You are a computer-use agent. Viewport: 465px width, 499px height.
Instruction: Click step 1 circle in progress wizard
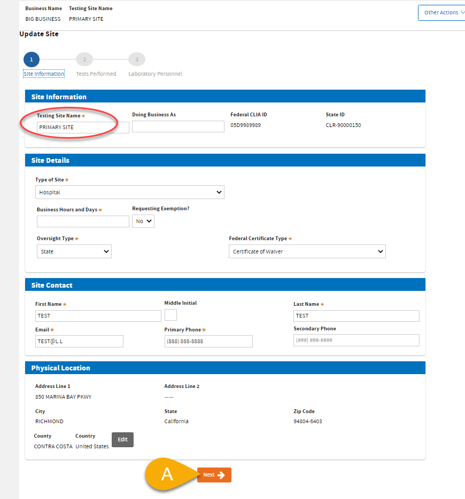click(x=31, y=59)
